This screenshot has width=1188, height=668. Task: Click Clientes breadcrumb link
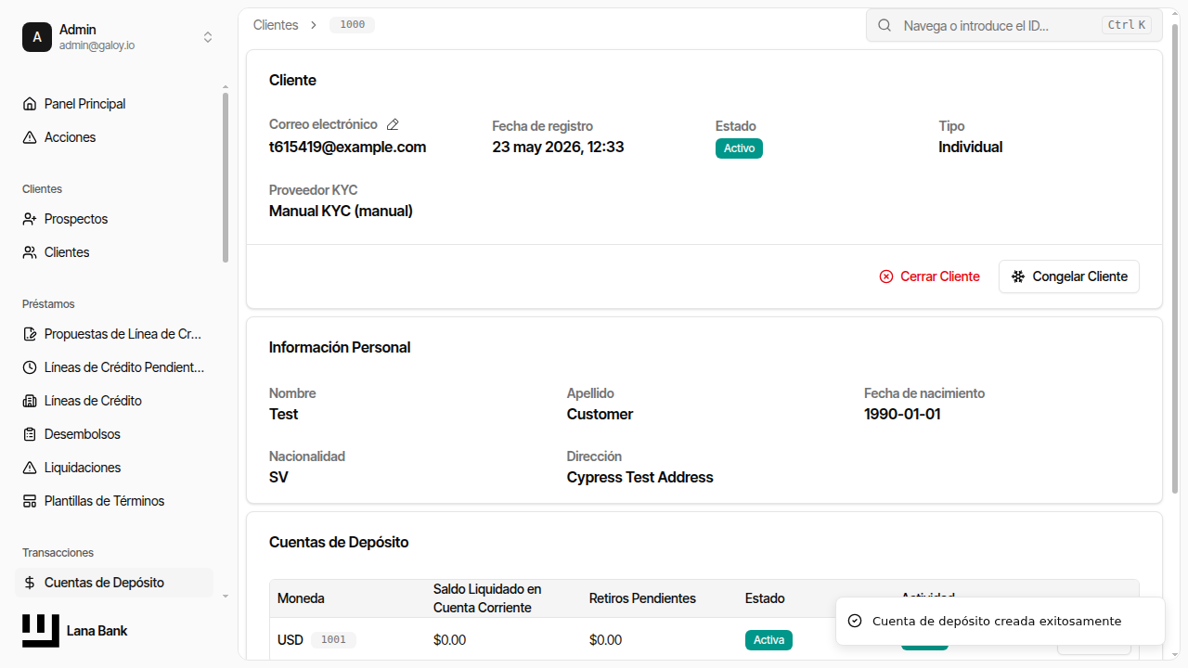276,25
